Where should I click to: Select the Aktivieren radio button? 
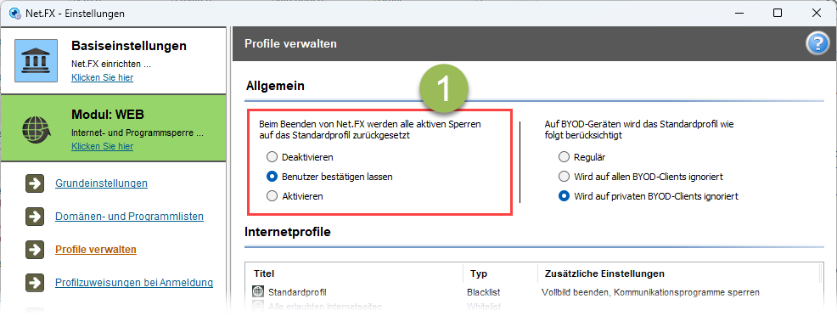[272, 196]
